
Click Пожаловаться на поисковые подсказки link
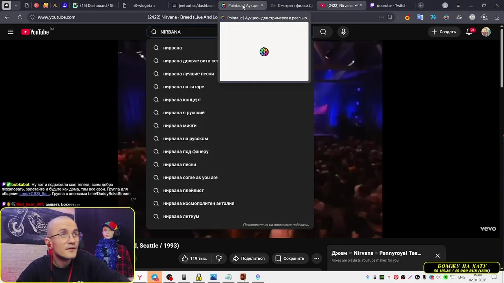click(276, 225)
